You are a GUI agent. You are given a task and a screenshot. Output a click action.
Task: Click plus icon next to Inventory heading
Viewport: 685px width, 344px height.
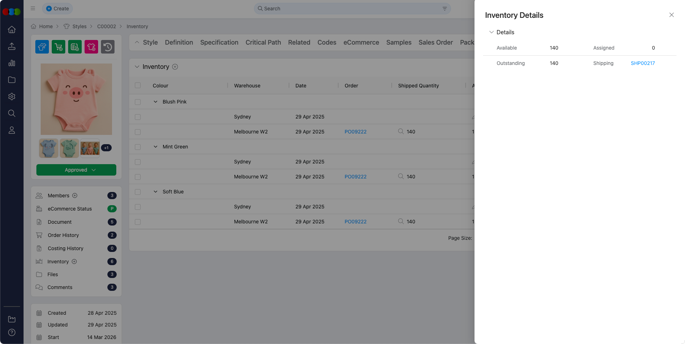click(175, 67)
